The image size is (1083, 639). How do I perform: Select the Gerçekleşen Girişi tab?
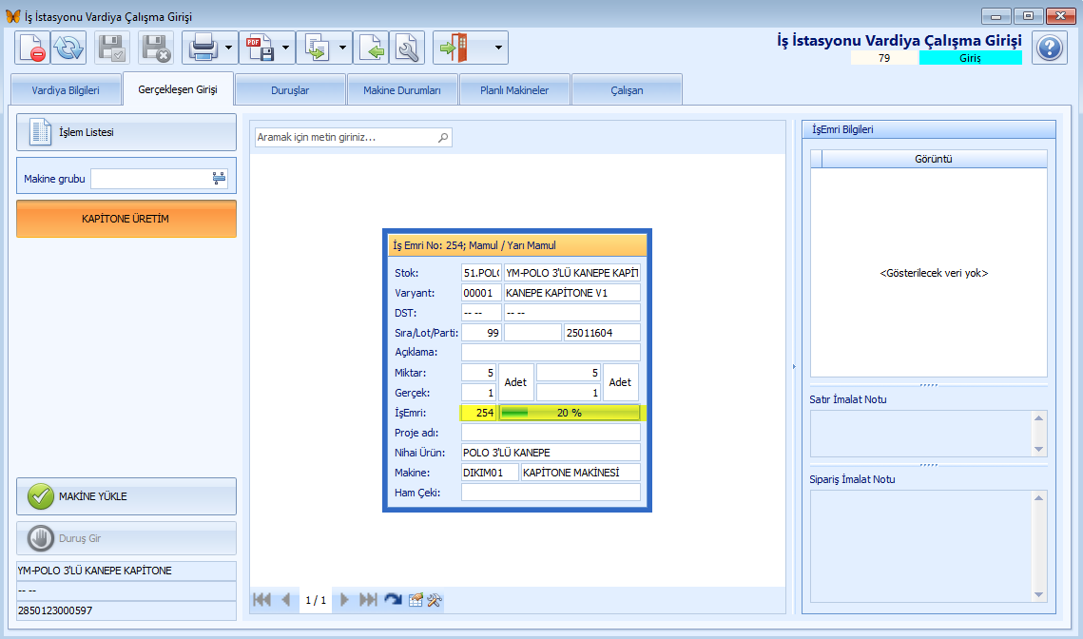tap(178, 89)
